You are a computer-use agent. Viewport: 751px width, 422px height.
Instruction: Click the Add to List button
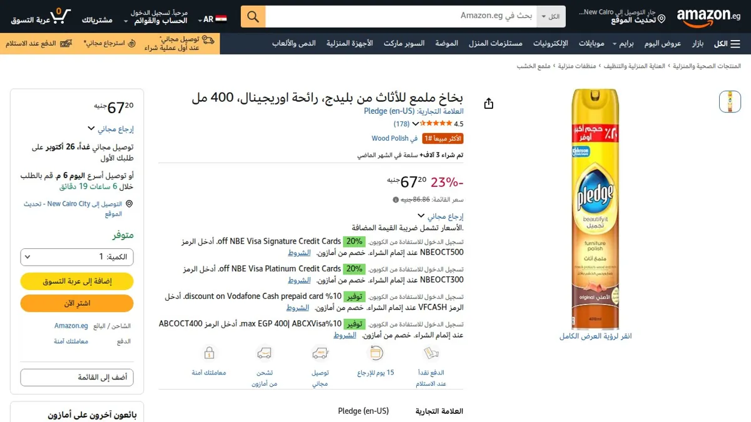[77, 378]
